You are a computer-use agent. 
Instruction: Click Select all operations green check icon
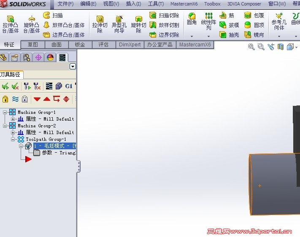[x=5, y=86]
